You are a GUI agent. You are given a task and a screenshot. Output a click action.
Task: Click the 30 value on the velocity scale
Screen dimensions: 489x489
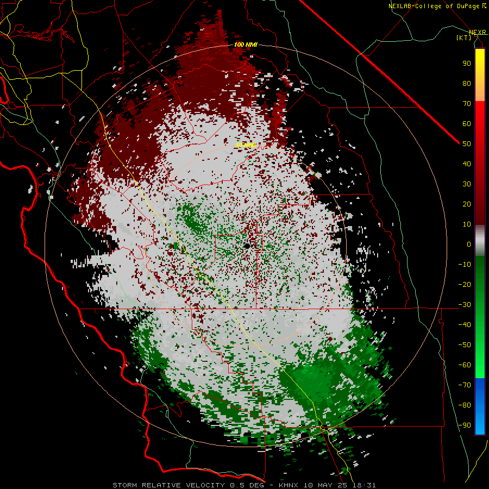pyautogui.click(x=467, y=184)
